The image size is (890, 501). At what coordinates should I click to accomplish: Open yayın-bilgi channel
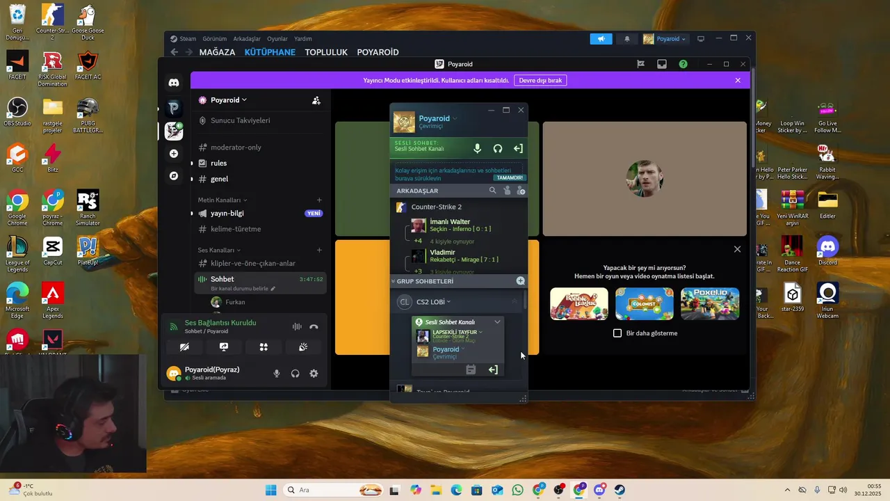227,214
